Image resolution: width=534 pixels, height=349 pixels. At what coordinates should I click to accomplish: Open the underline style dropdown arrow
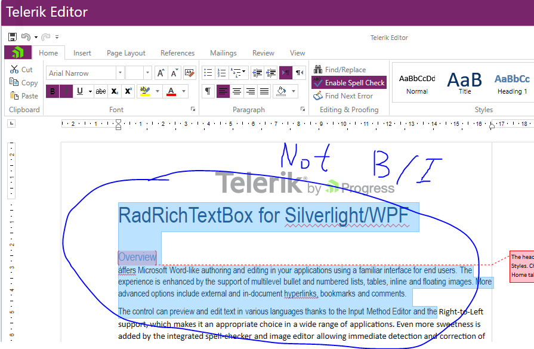point(90,91)
